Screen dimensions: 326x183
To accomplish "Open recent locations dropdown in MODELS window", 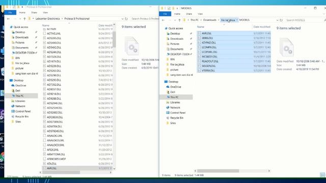I will tap(175, 20).
